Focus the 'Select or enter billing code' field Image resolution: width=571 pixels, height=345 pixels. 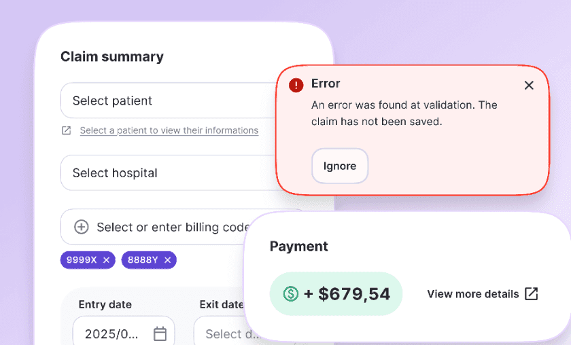click(x=170, y=227)
